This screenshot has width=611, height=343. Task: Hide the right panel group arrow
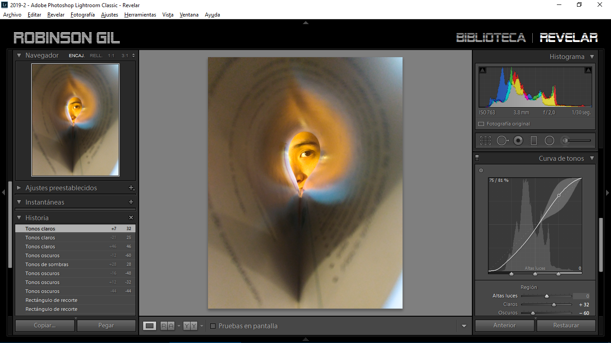pos(607,192)
